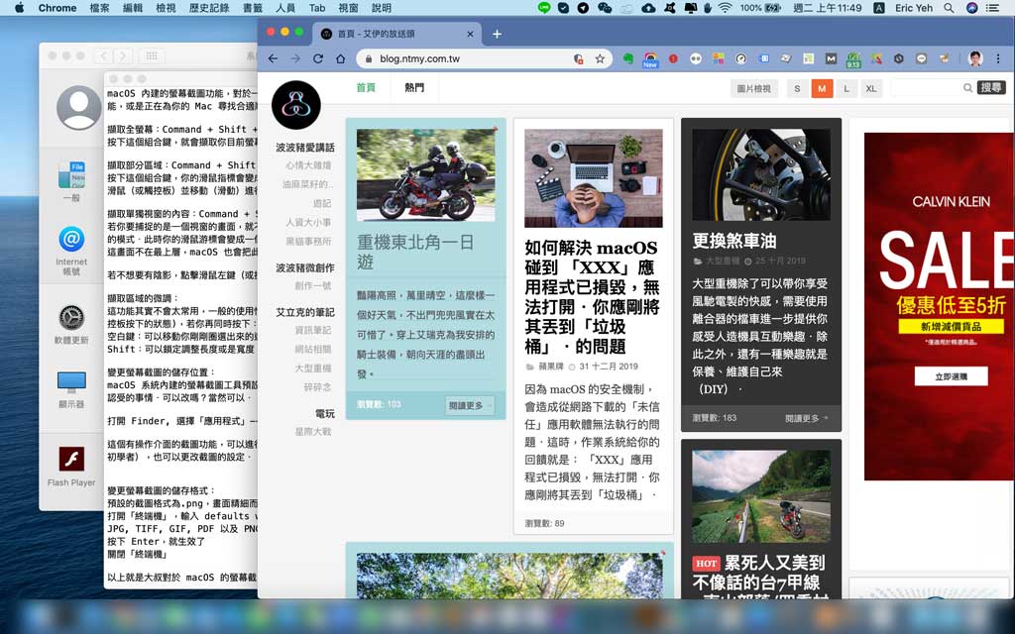The image size is (1015, 634).
Task: Click the blog's round black logo
Action: pos(295,105)
